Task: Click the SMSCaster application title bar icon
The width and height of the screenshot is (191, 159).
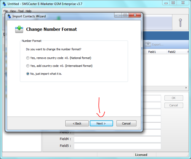Action: click(x=4, y=4)
